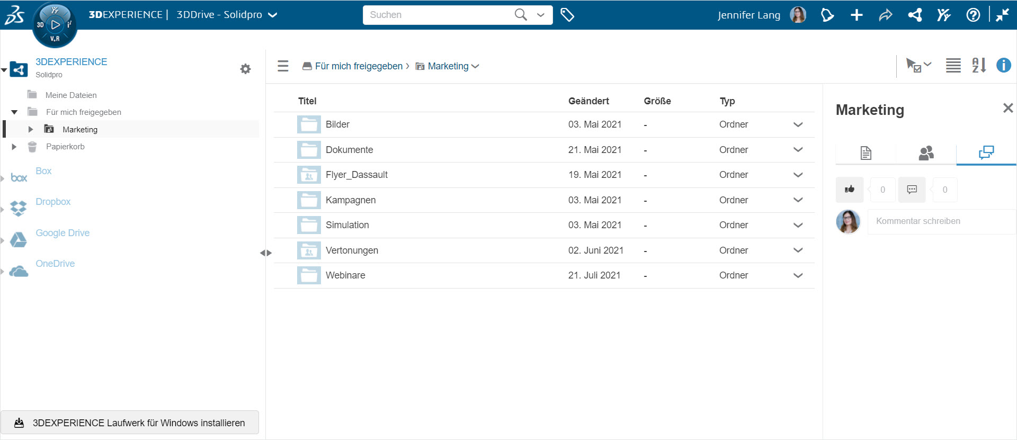
Task: Collapse Für mich freigegeben tree node
Action: 14,112
